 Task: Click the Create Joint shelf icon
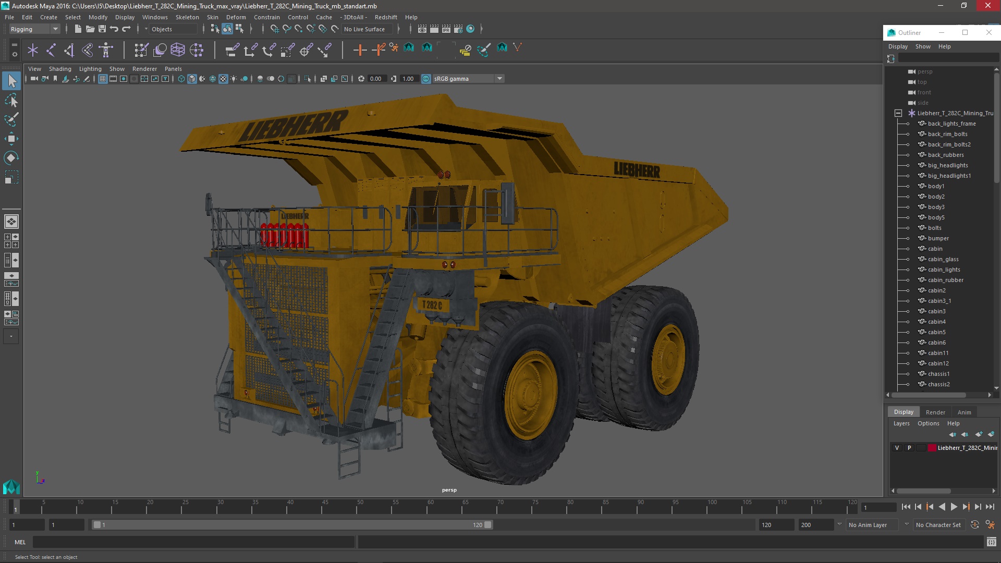click(x=51, y=50)
